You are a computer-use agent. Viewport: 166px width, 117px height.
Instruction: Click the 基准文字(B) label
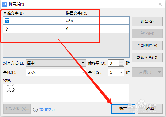pos(14,13)
